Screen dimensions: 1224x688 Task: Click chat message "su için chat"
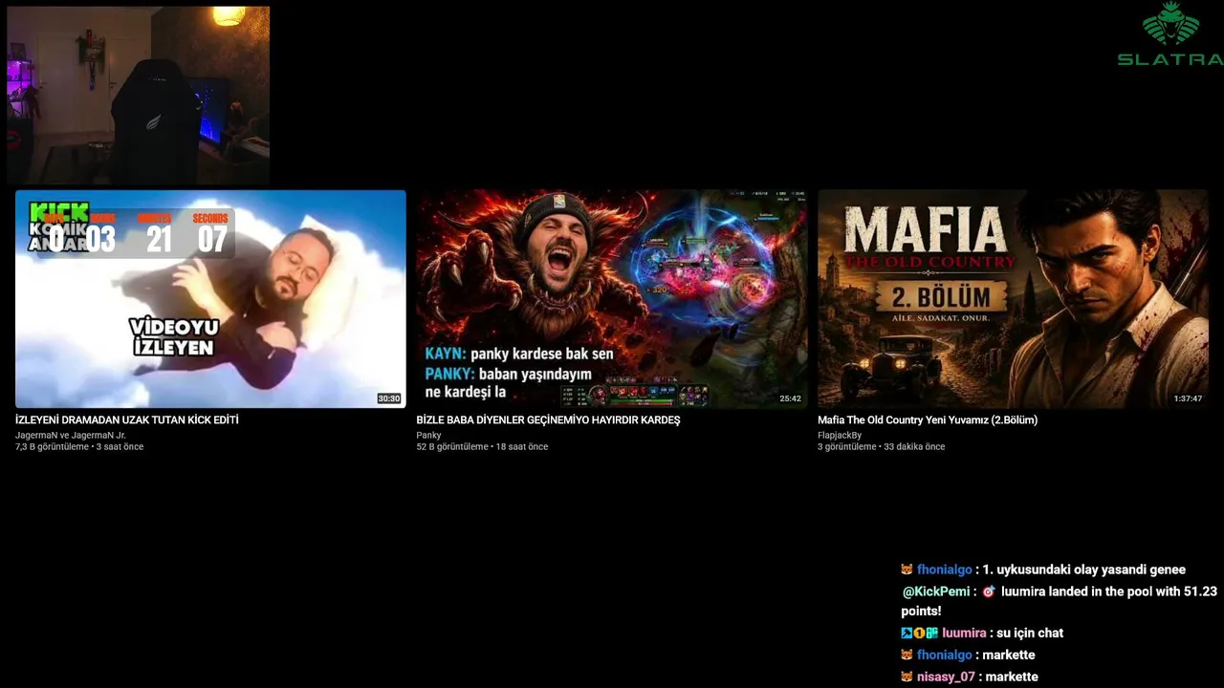(x=1031, y=633)
